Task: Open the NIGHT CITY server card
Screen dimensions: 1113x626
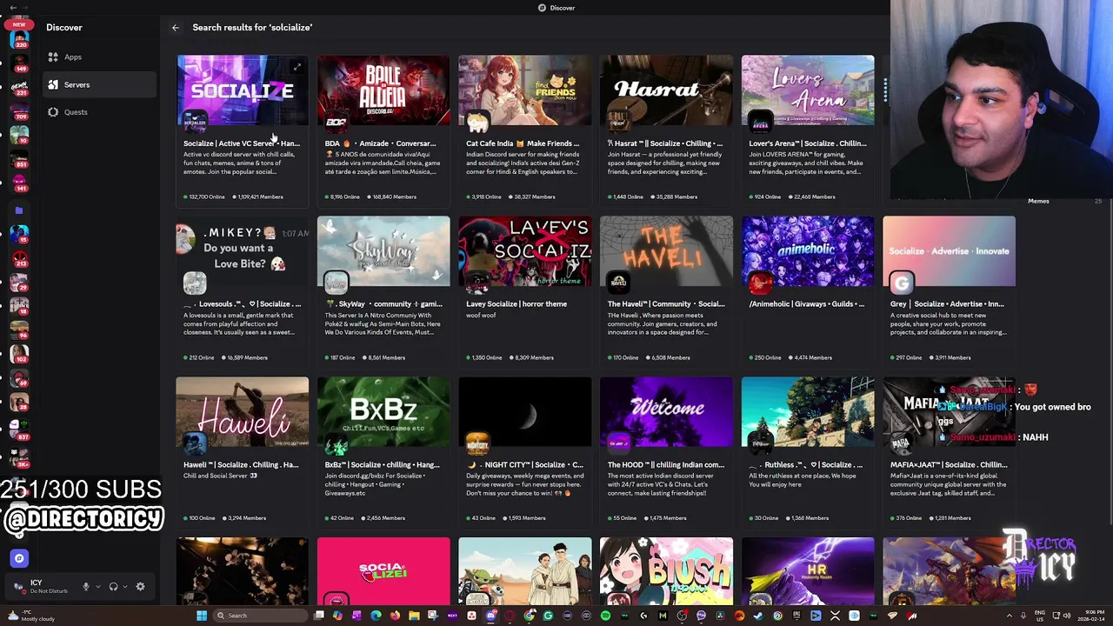Action: tap(524, 451)
